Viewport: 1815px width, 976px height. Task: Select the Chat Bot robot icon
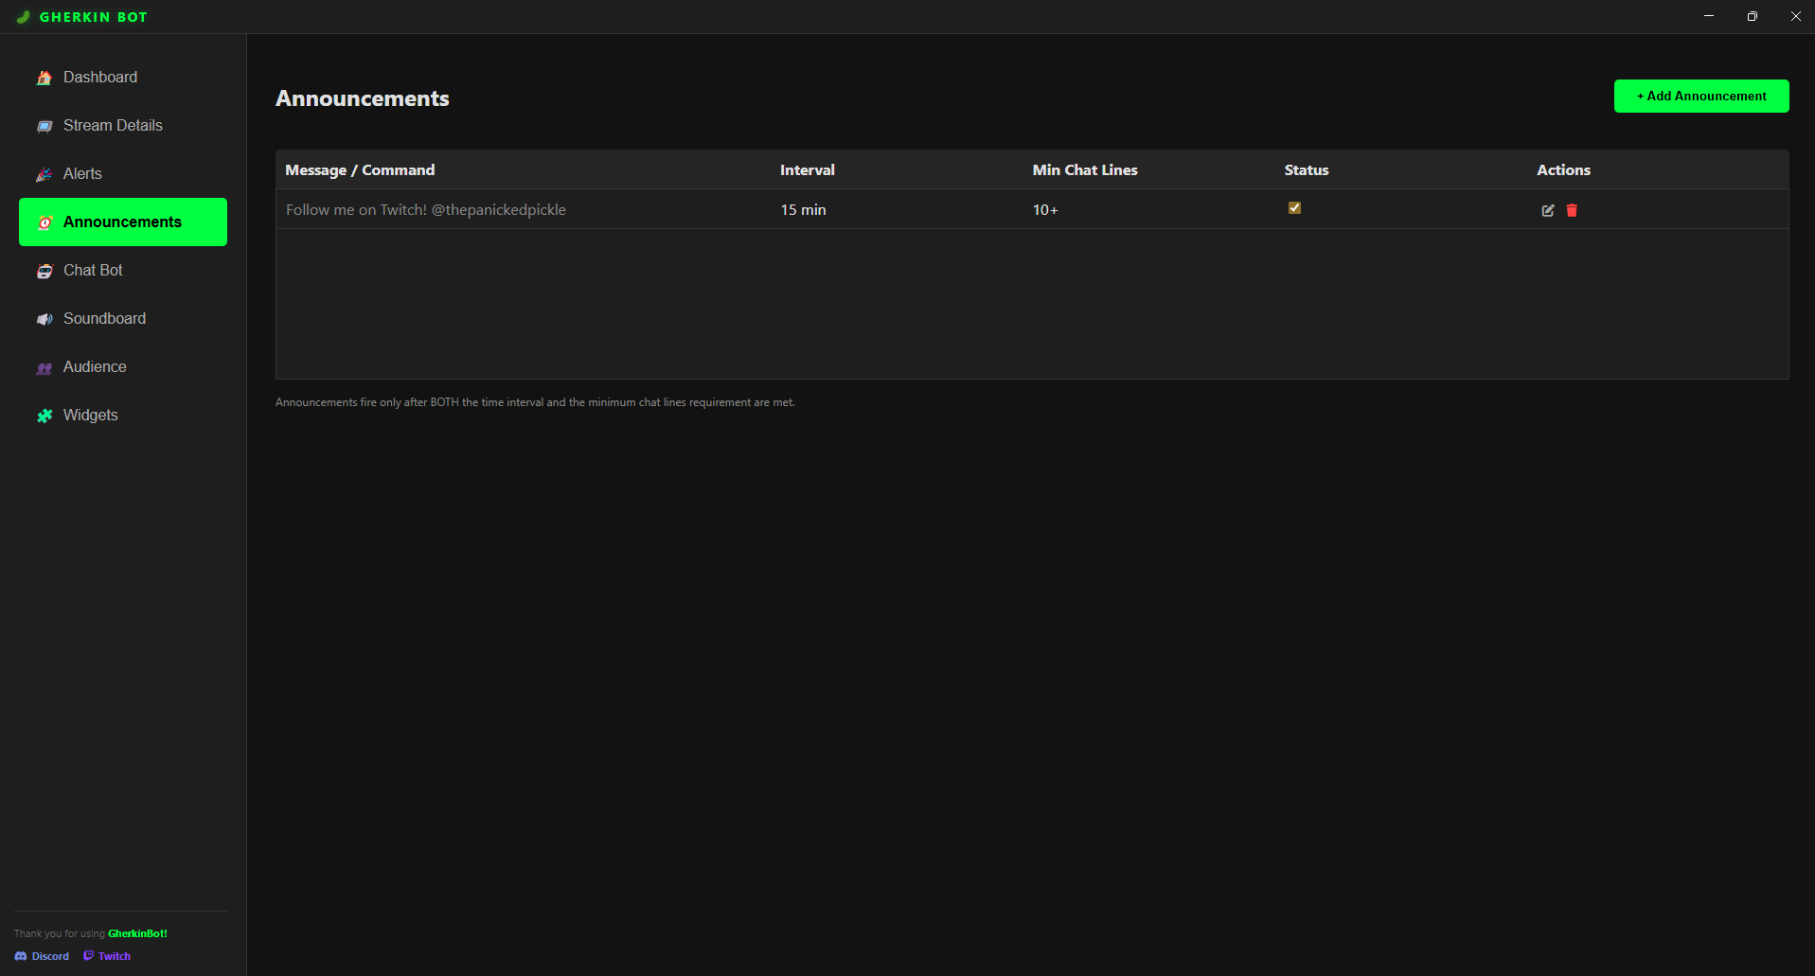tap(44, 271)
